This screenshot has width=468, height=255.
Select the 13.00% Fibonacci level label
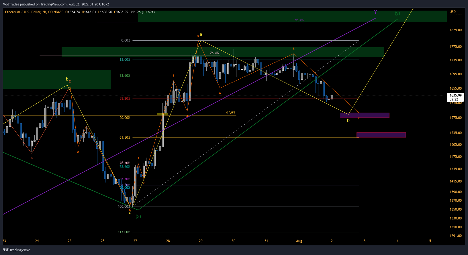[x=125, y=60]
